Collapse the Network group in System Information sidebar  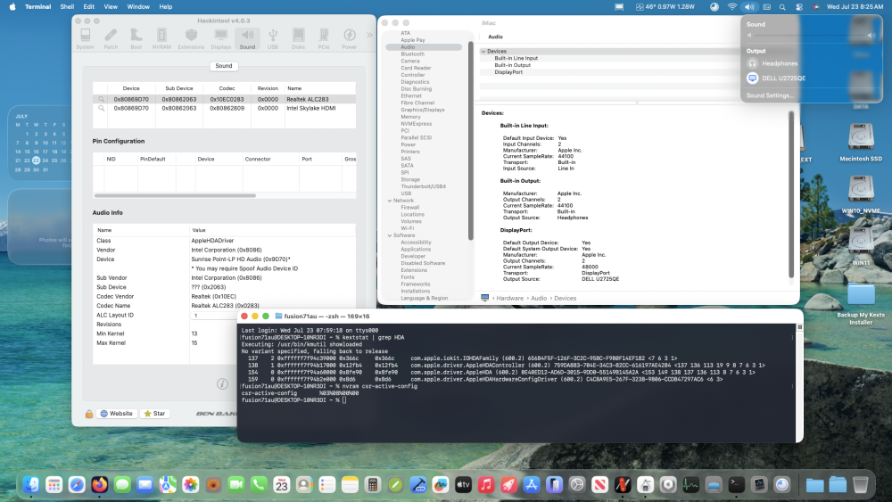tap(390, 201)
